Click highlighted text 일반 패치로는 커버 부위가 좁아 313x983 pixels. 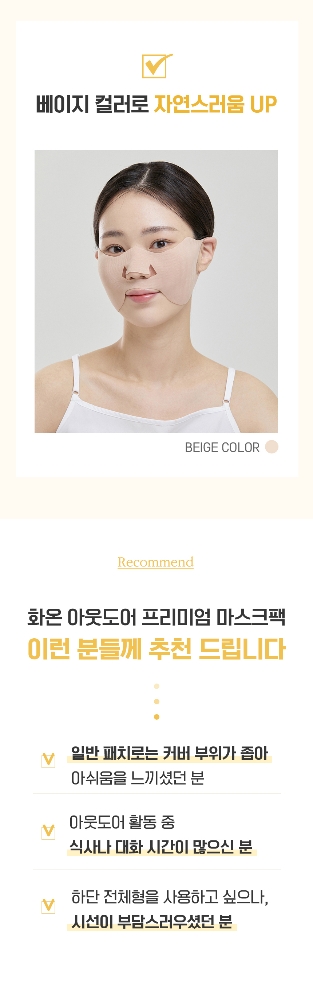pyautogui.click(x=170, y=753)
